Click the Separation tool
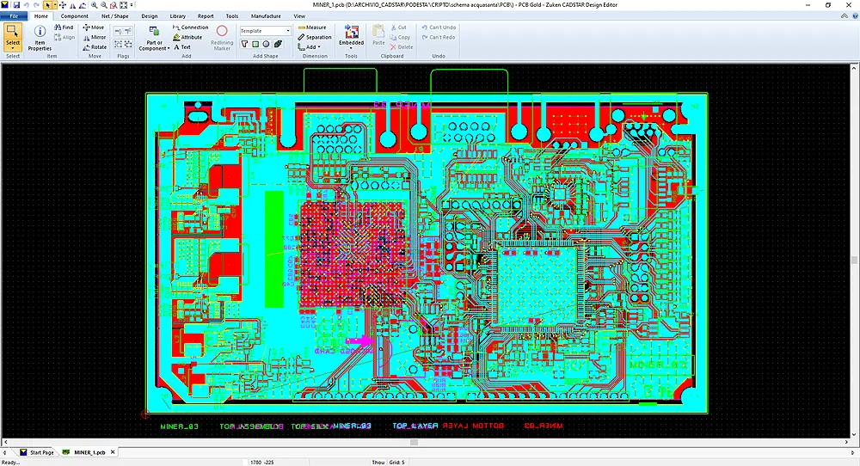The image size is (860, 466). point(315,37)
